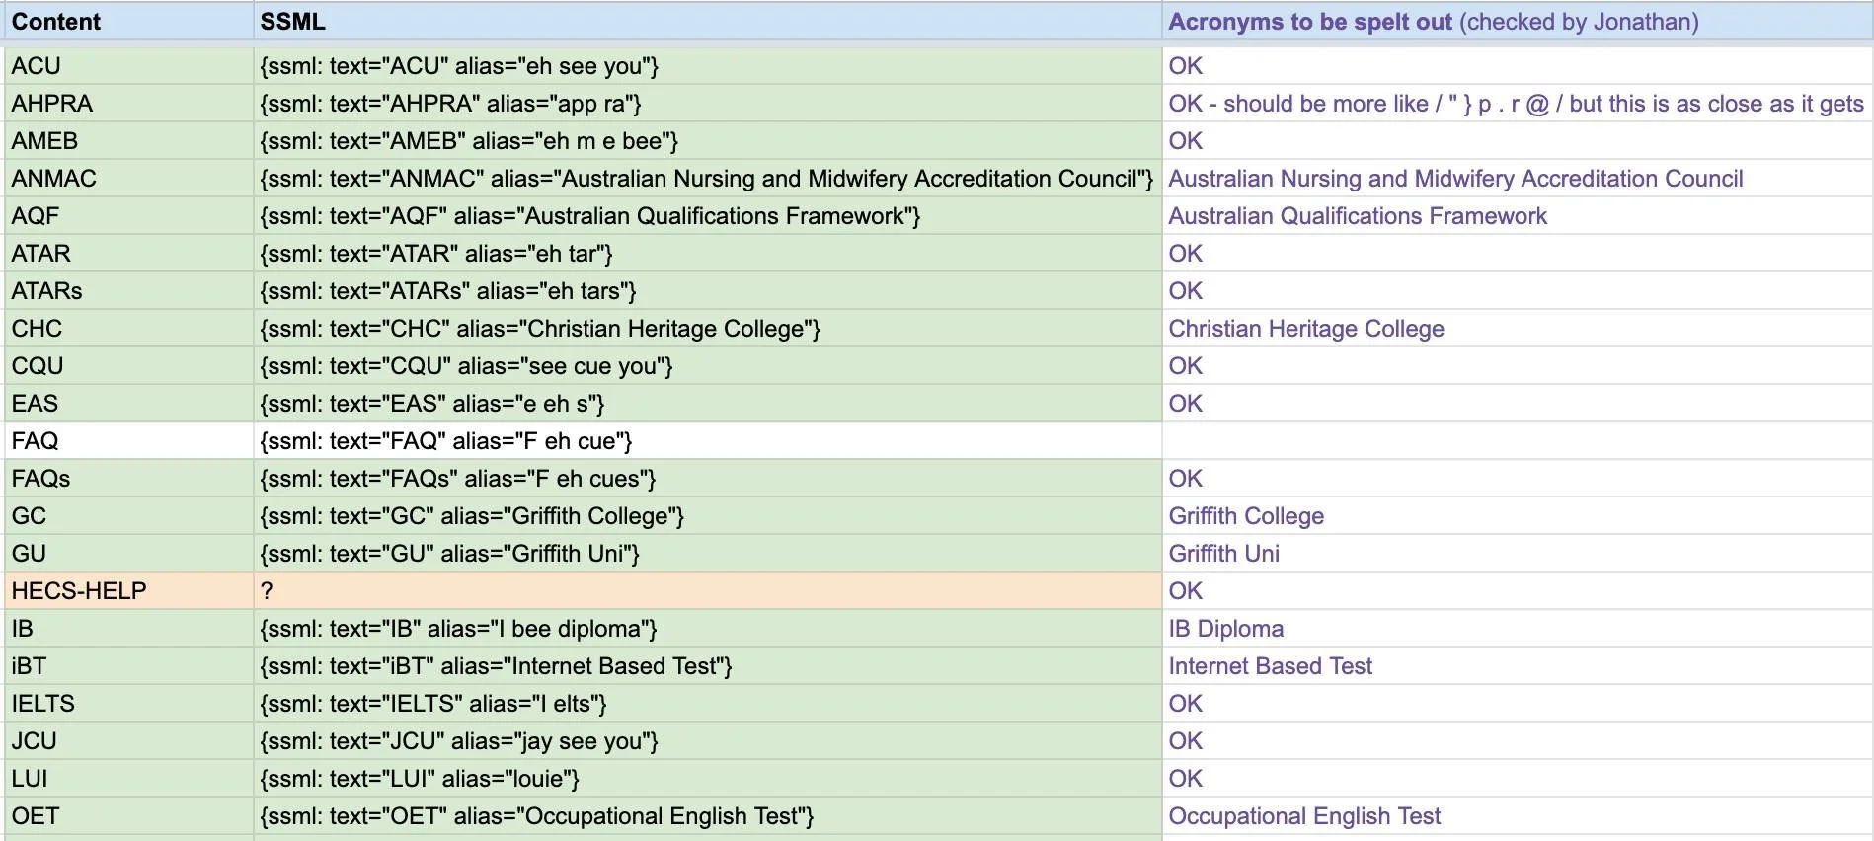Select the SSML cell with alias "Griffith College"
This screenshot has width=1874, height=841.
708,516
